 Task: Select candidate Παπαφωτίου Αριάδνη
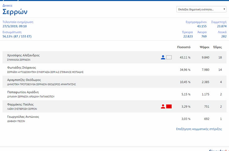click(x=23, y=92)
